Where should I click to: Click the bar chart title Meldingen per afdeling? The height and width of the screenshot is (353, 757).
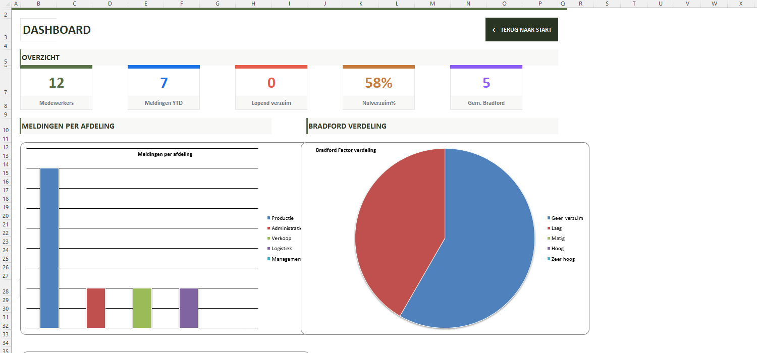165,154
